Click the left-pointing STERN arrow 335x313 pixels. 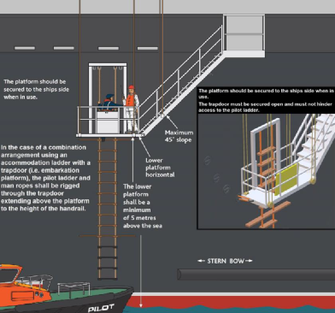(x=202, y=261)
